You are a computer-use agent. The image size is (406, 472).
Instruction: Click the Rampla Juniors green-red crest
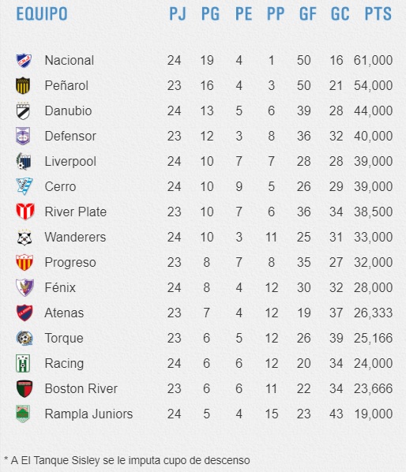click(x=23, y=414)
